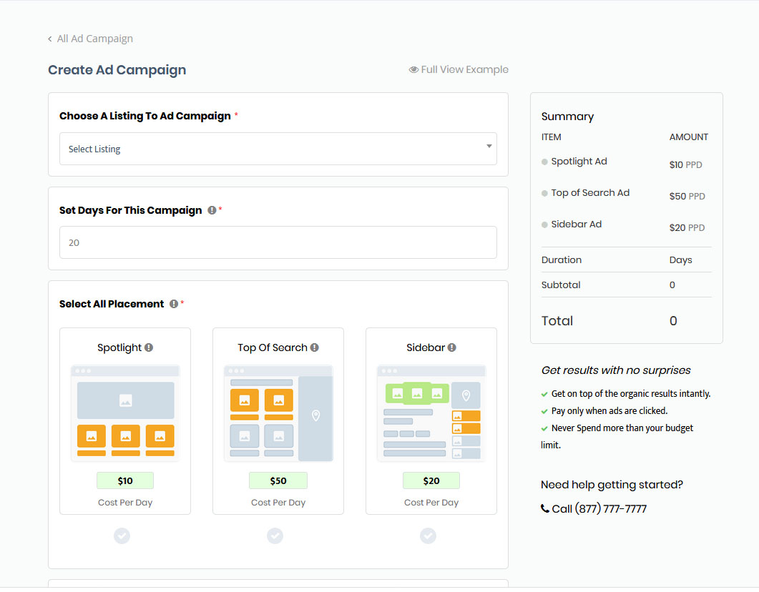Check the Spotlight placement checkmark

point(122,536)
